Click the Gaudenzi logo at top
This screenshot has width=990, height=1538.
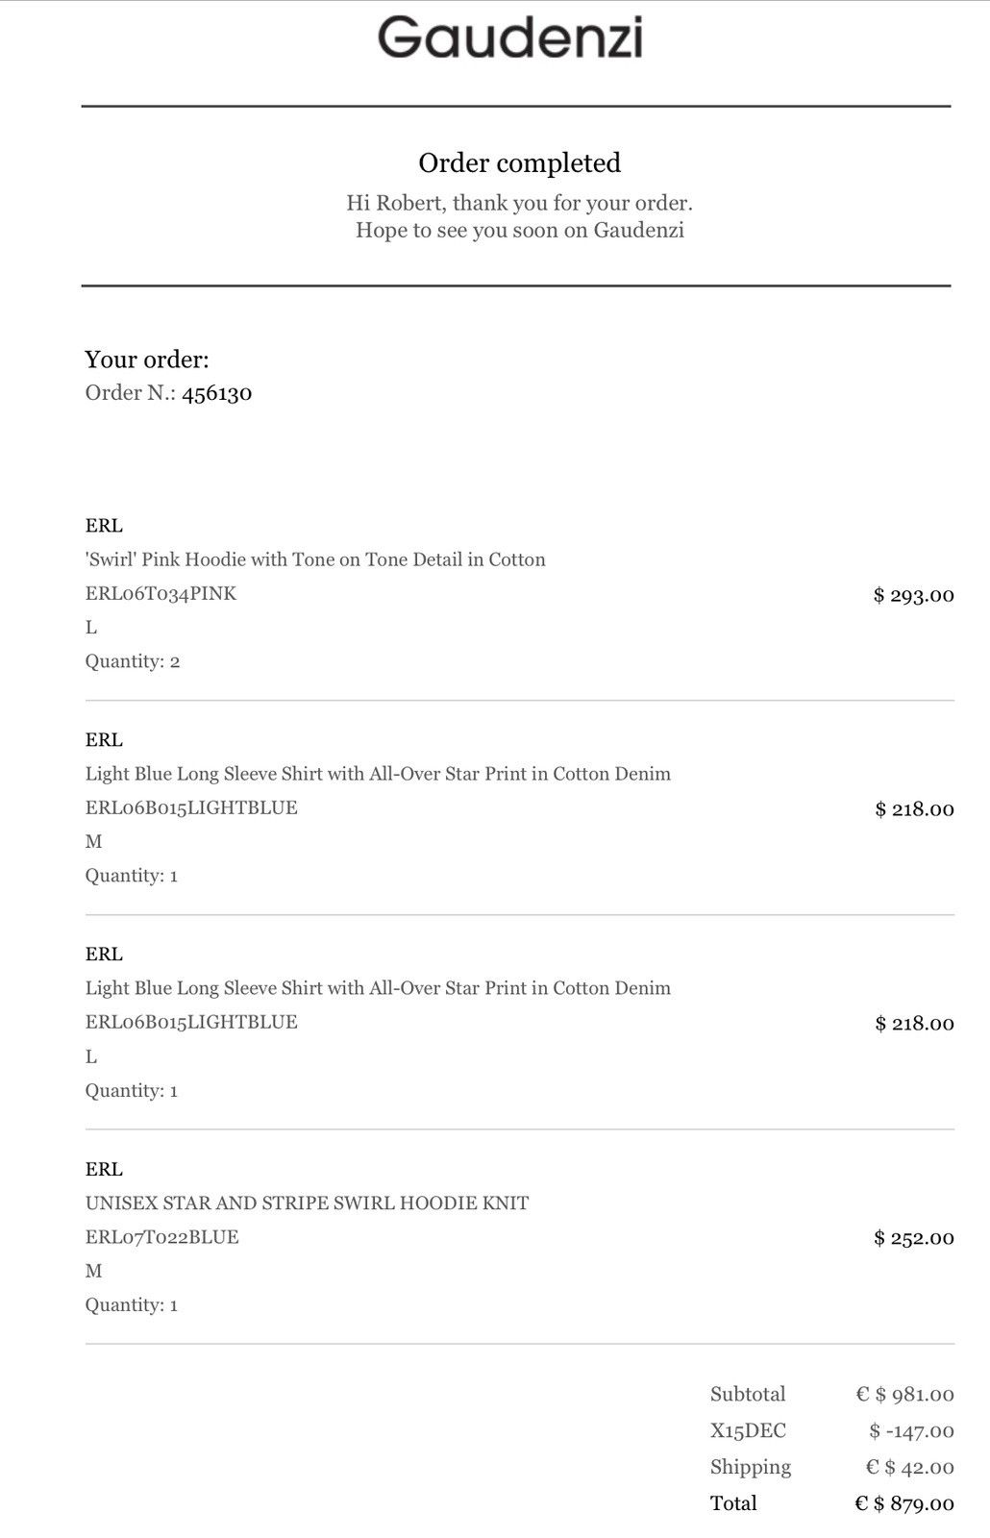tap(509, 37)
